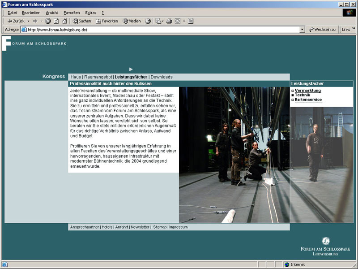Open the Suchen search panel

point(82,21)
